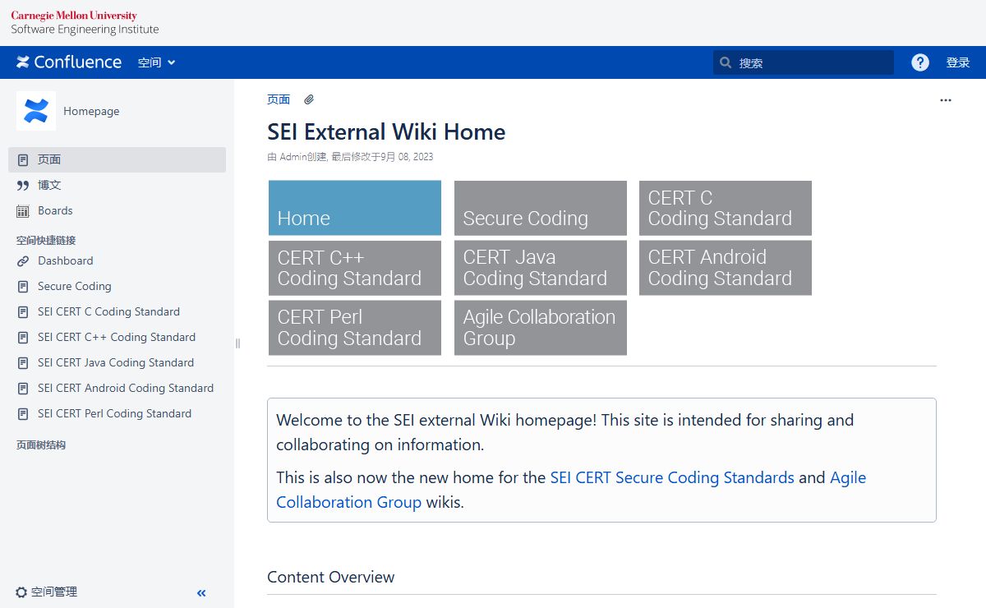This screenshot has height=608, width=986.
Task: Open the CERT Perl Coding Standard tile
Action: point(355,328)
